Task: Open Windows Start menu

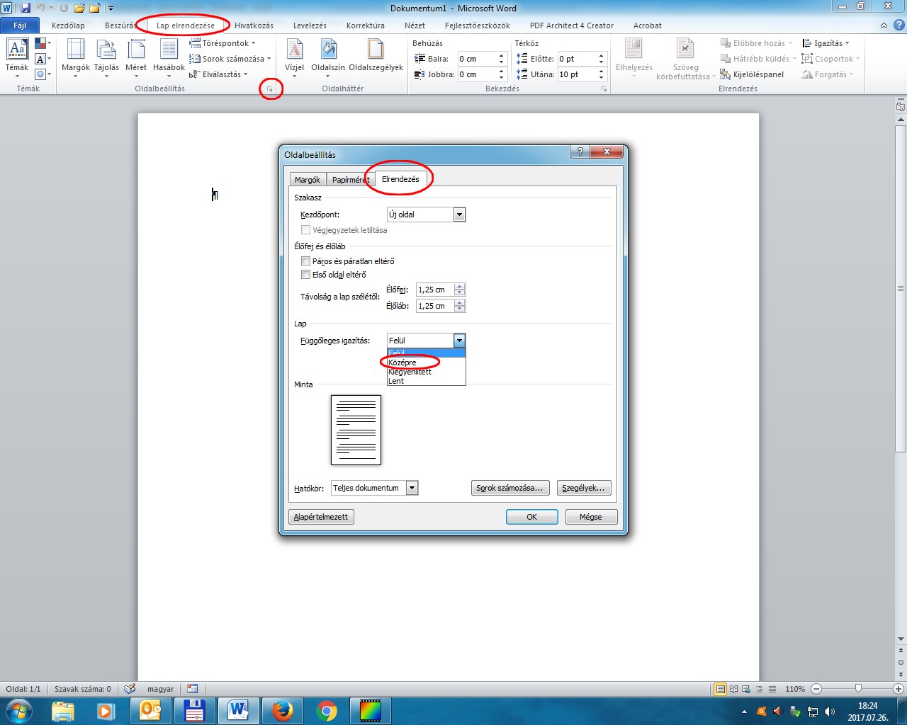Action: click(18, 710)
